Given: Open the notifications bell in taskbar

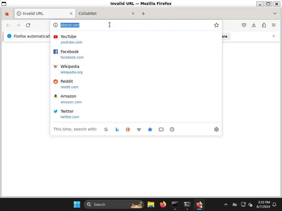Looking at the screenshot, I should [x=274, y=204].
